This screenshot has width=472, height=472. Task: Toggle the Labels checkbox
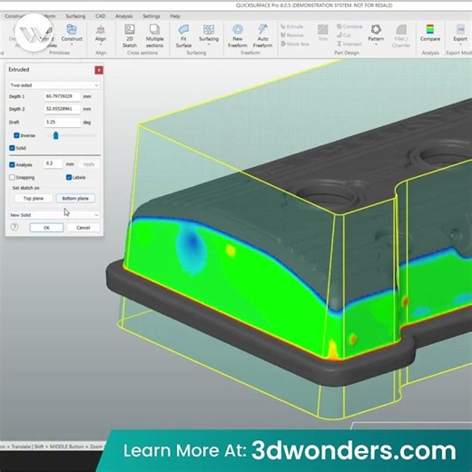click(69, 177)
